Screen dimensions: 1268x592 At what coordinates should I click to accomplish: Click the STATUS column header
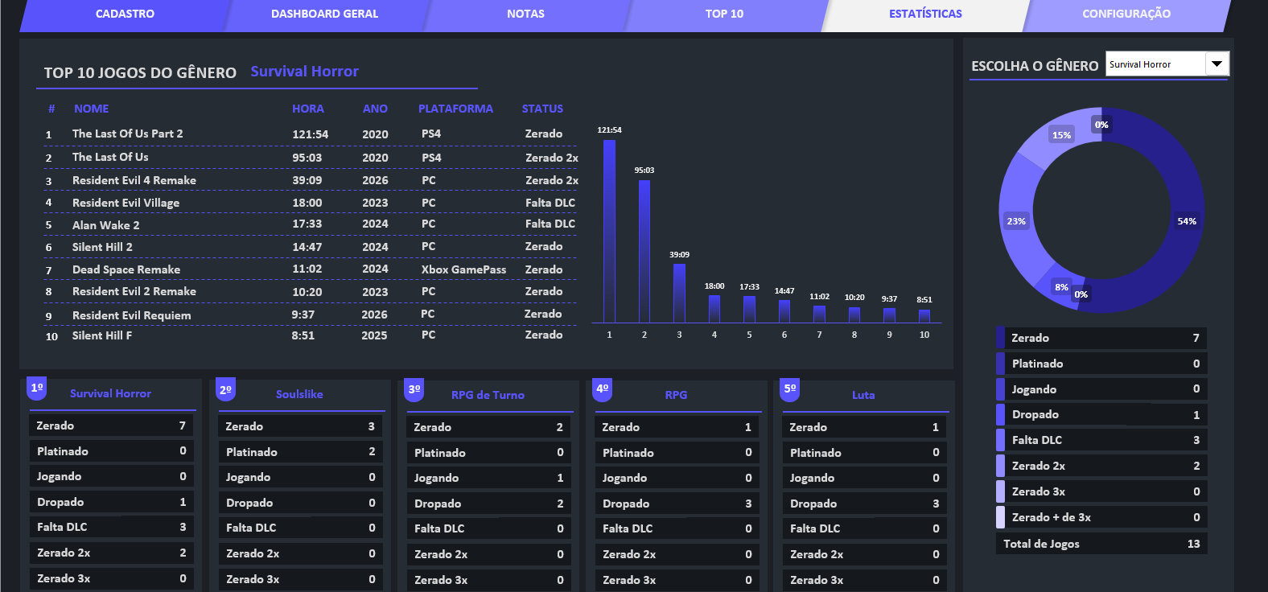542,109
